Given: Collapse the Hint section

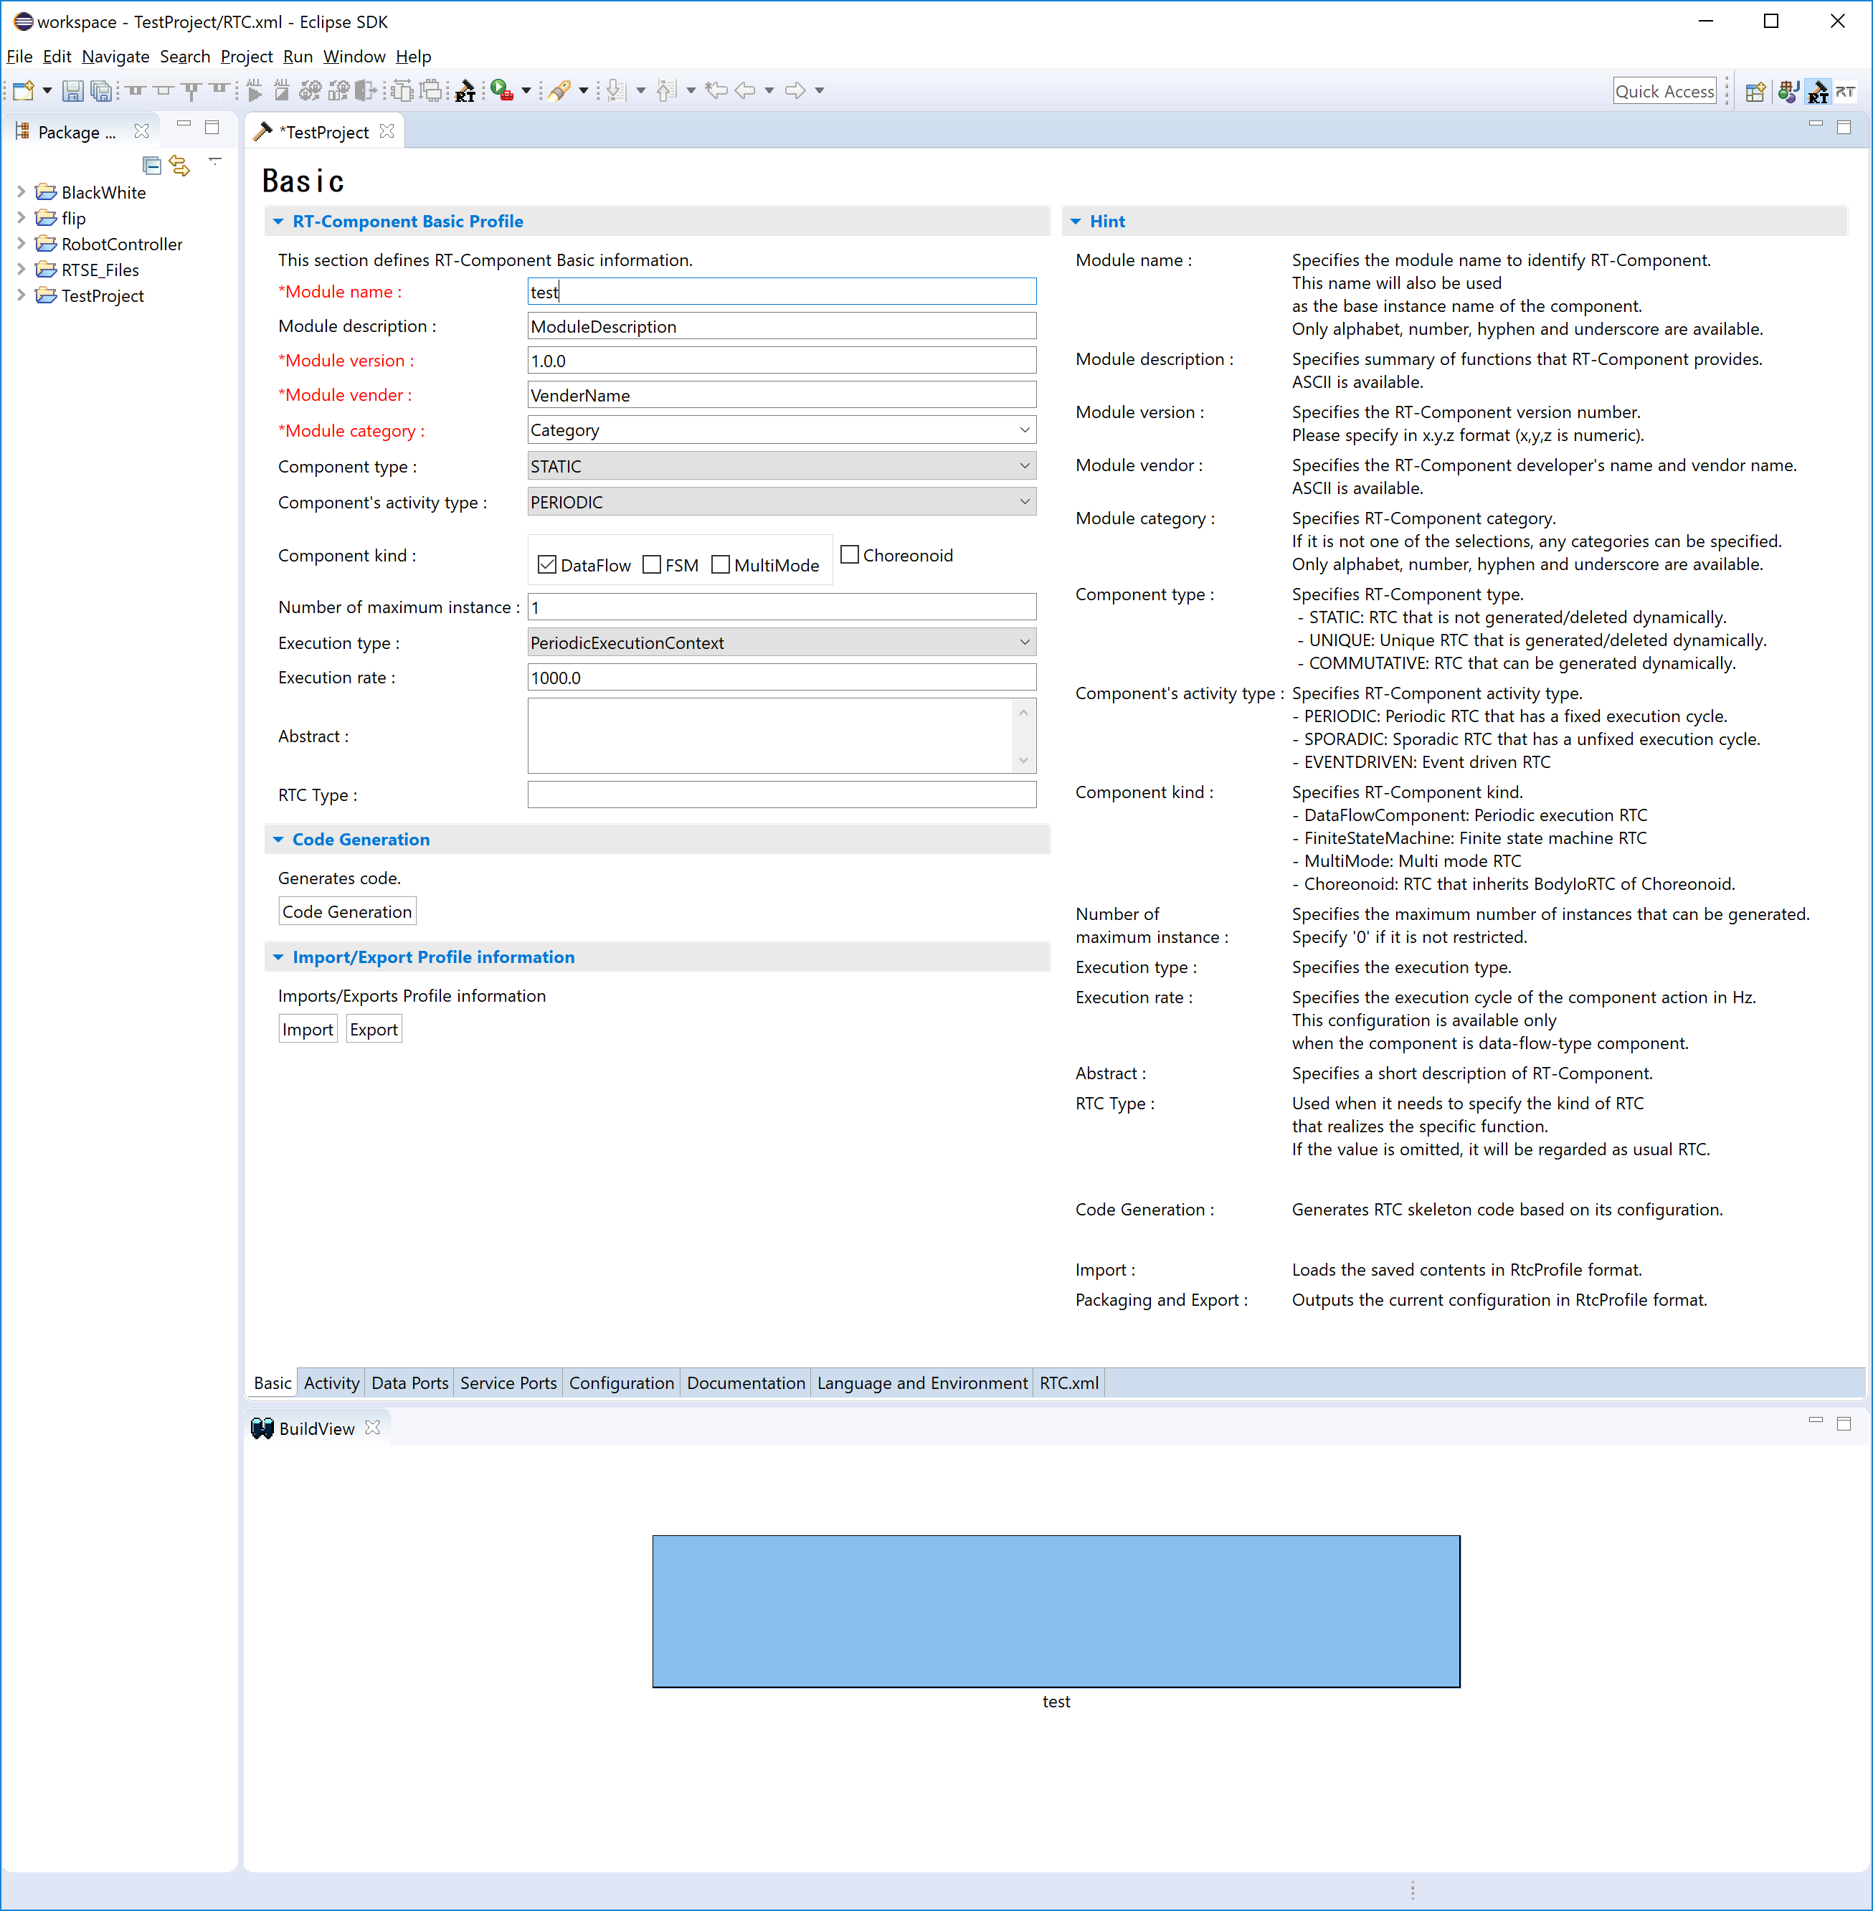Looking at the screenshot, I should coord(1075,222).
